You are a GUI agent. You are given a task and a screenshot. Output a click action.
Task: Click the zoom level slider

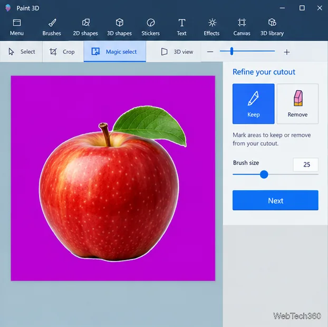pos(247,51)
